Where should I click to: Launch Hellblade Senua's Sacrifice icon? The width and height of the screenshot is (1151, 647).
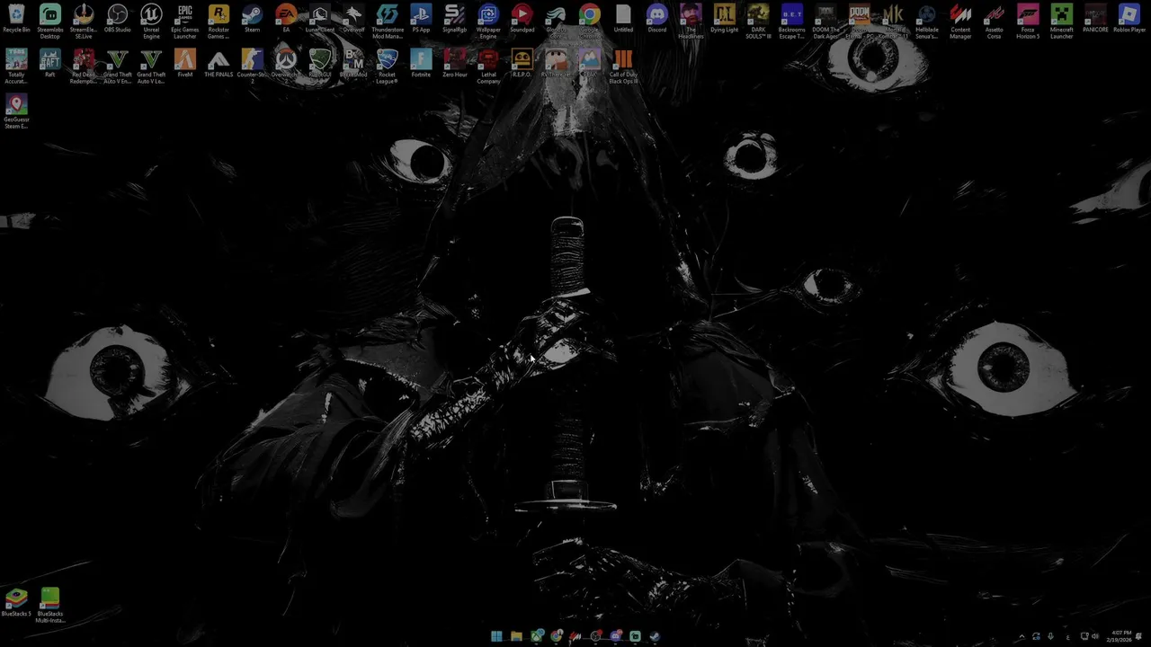(927, 22)
